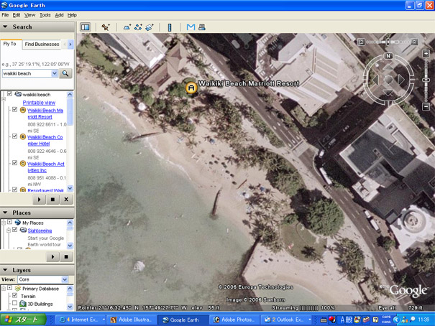Open the Layers View dropdown
435x326 pixels.
65,279
